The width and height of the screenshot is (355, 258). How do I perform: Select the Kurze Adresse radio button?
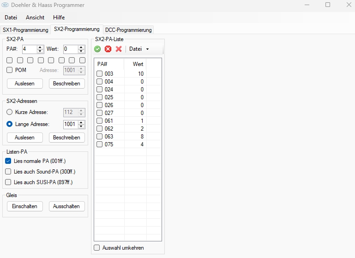click(9, 112)
